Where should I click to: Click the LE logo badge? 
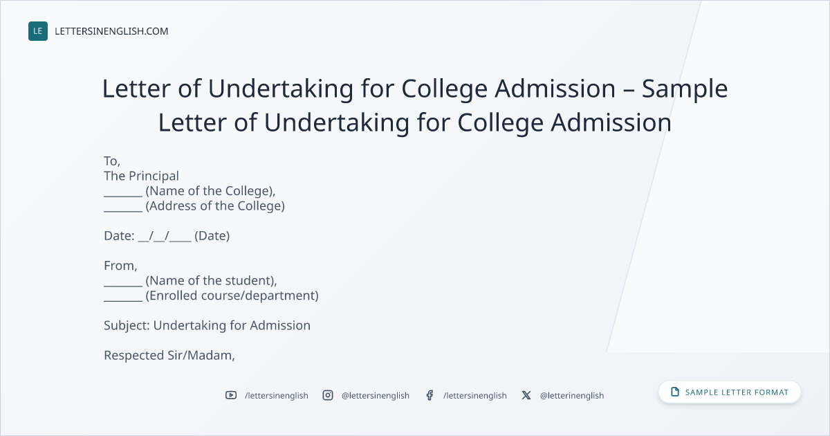coord(38,31)
